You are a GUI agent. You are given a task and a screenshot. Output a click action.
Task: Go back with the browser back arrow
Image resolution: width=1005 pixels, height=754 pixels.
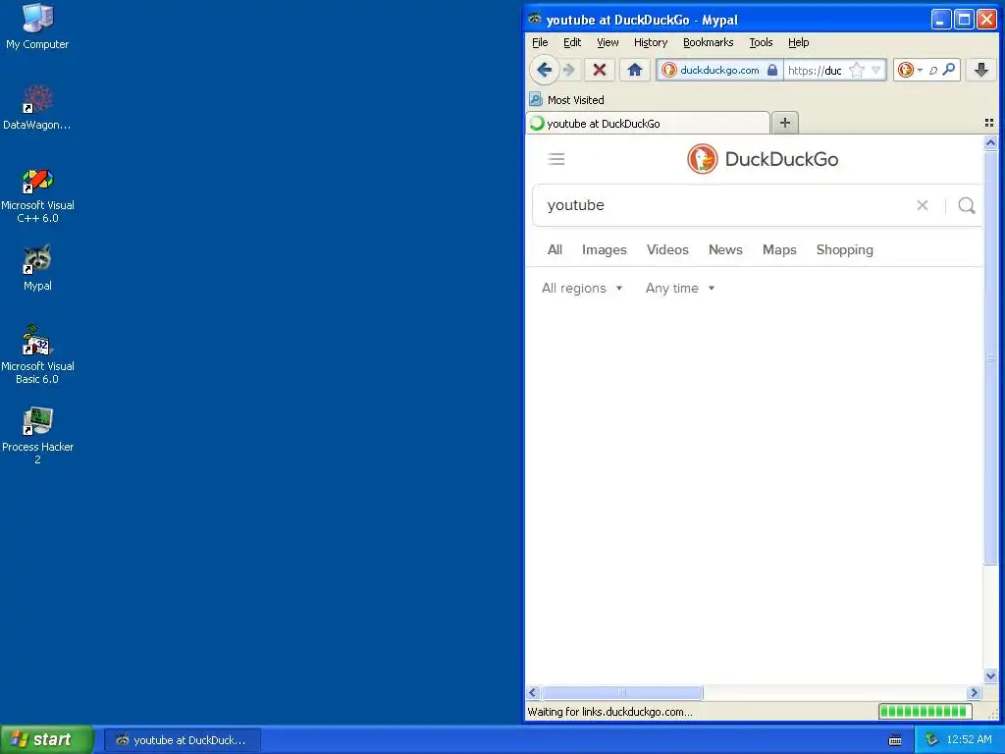[x=544, y=70]
